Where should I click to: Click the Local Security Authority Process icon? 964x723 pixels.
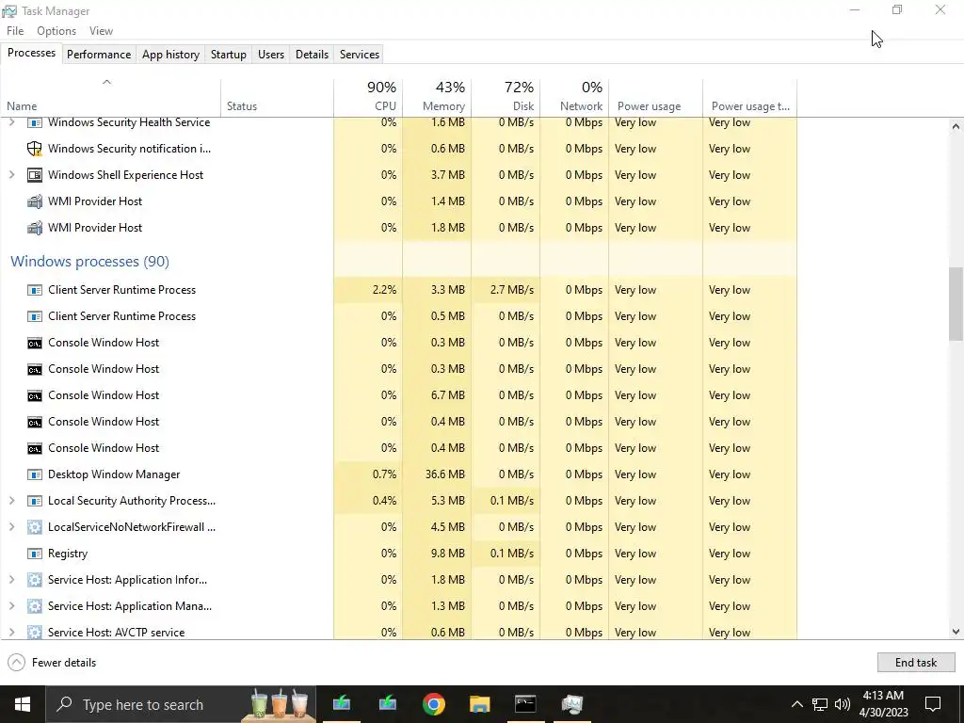pyautogui.click(x=35, y=501)
